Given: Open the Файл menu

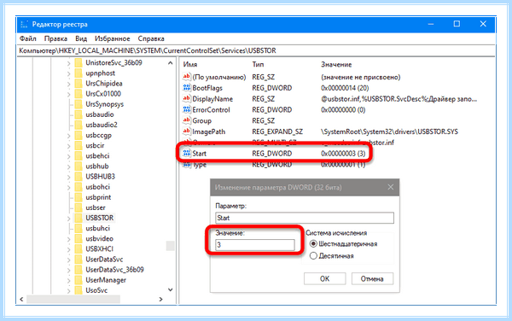Looking at the screenshot, I should [28, 38].
